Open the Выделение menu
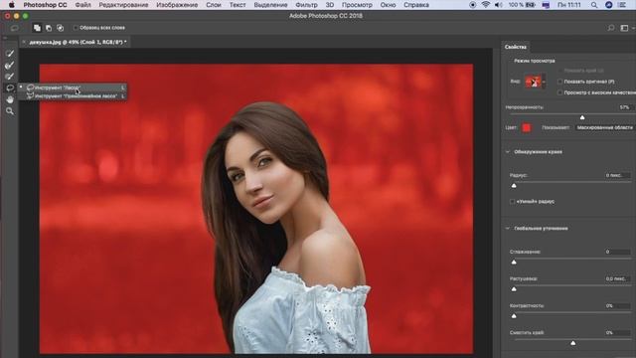The image size is (636, 358). click(270, 5)
